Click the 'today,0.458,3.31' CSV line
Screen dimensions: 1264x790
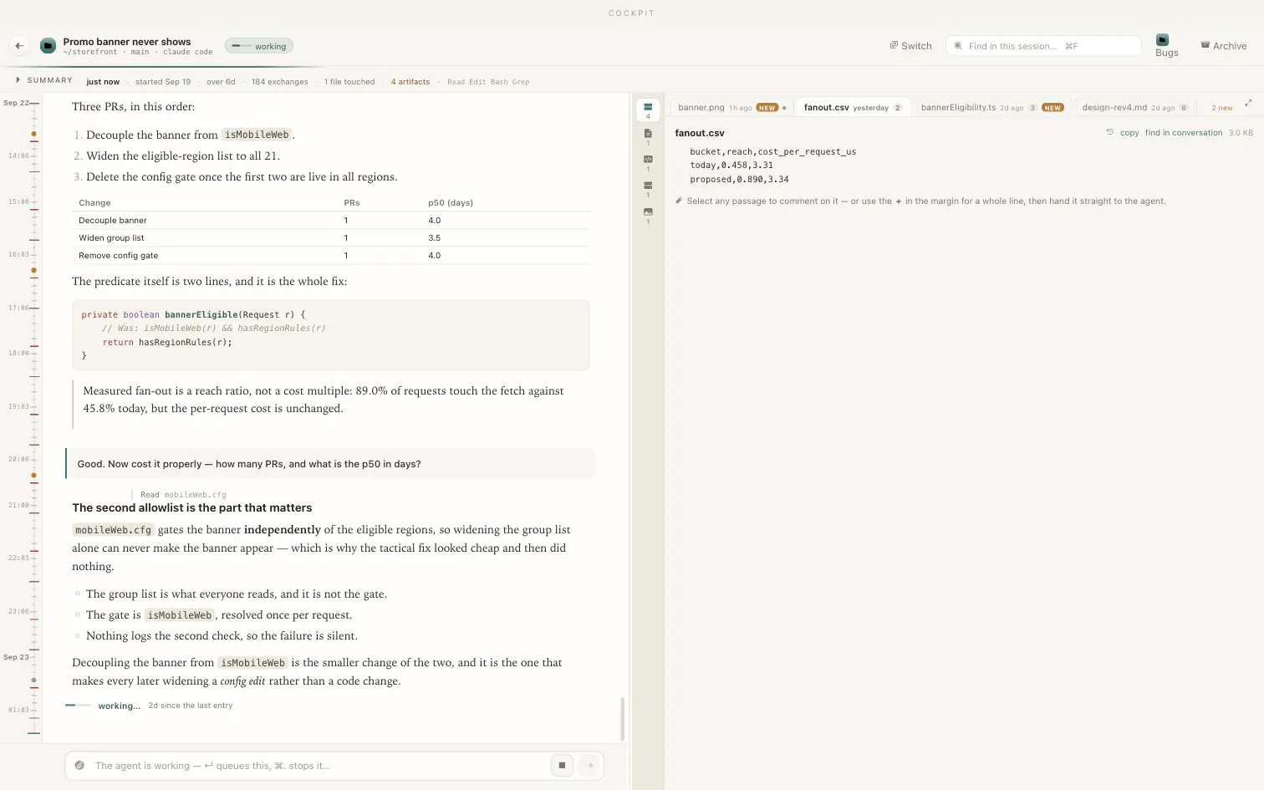pos(731,166)
